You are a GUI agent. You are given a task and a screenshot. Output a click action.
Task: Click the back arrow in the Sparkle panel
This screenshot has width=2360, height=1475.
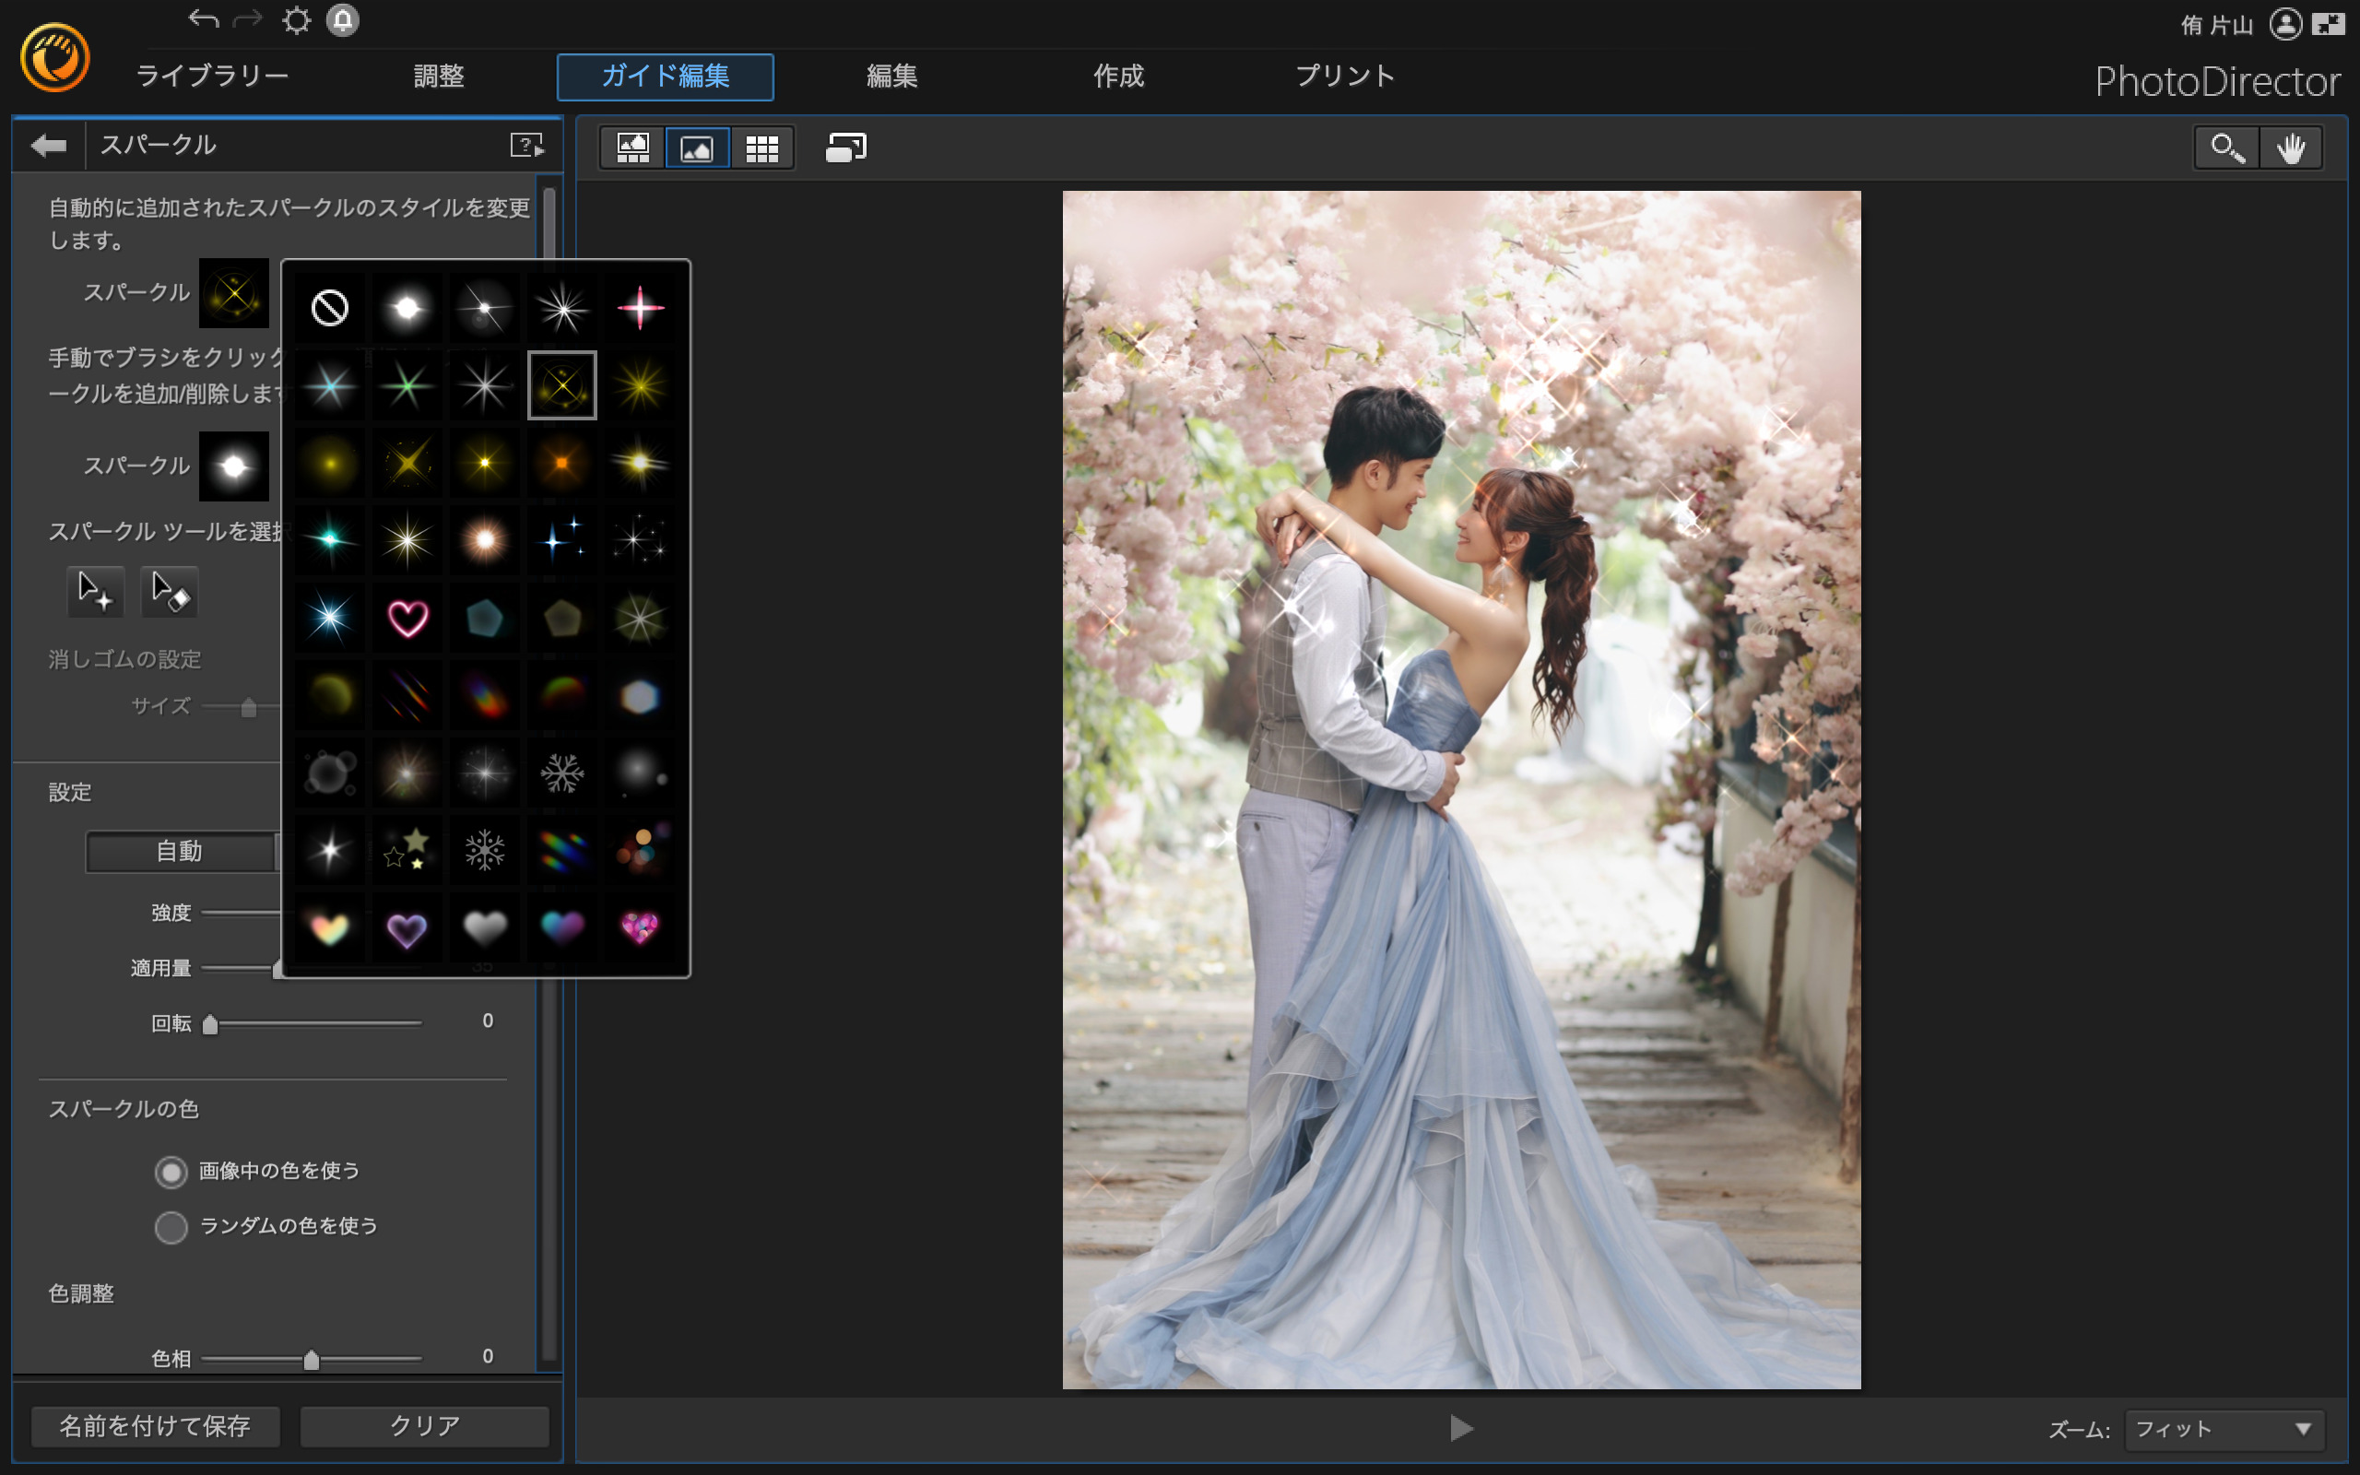[48, 146]
